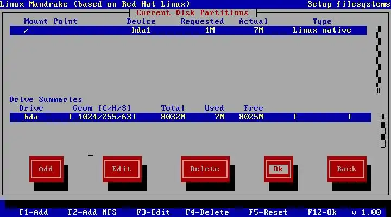This screenshot has width=391, height=217.
Task: Click the Actual column header
Action: click(x=254, y=21)
